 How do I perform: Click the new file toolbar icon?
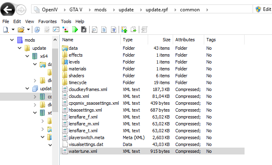[6, 30]
